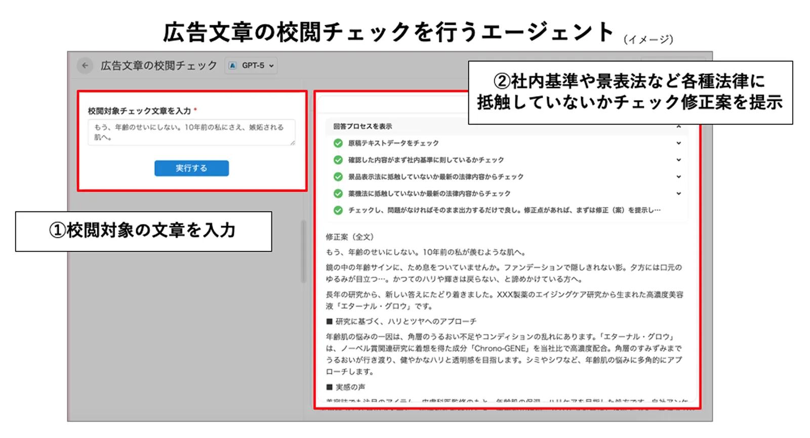Expand the 景品表示法 check step chevron
The image size is (810, 438).
point(678,177)
